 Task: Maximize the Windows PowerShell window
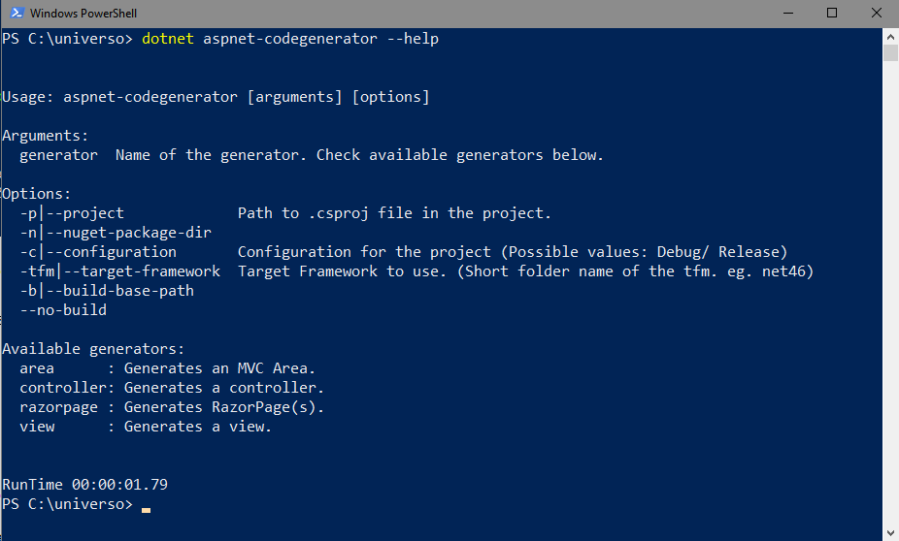(832, 13)
